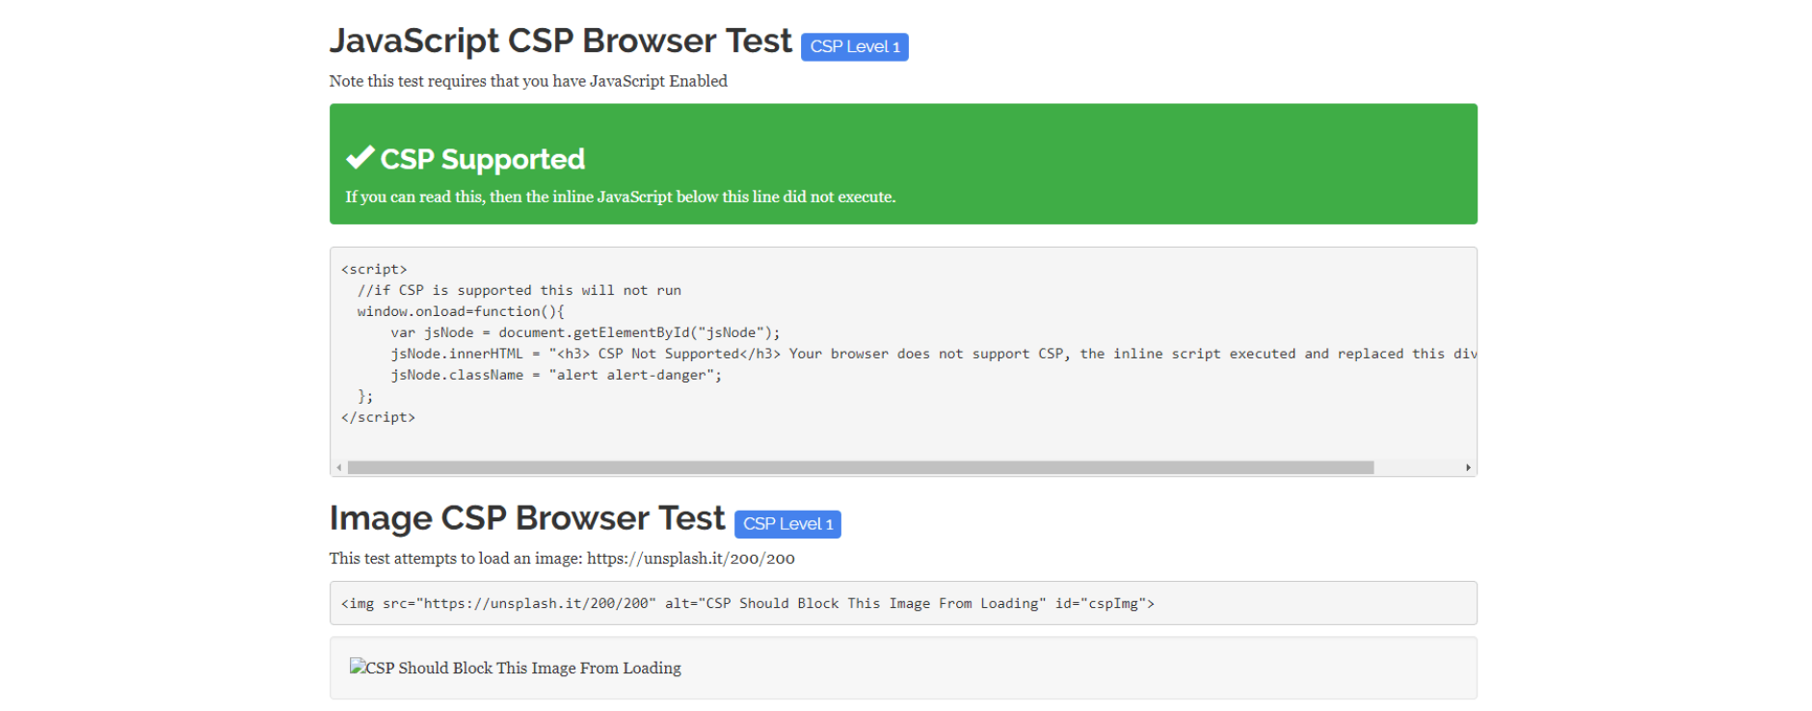Click the horizontal scrollbar thumb of code box
This screenshot has height=711, width=1812.
point(861,467)
